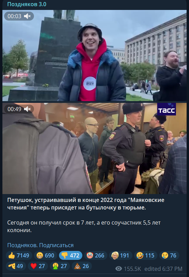React with poop emoji 26

click(82, 266)
